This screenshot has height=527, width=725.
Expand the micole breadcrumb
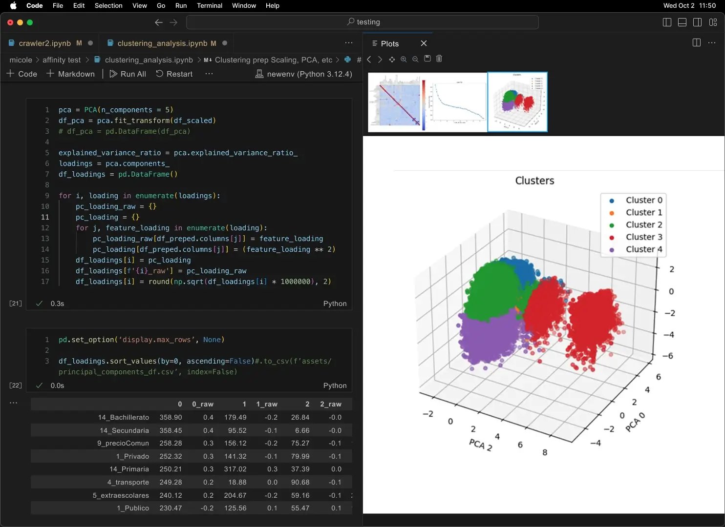click(x=21, y=60)
